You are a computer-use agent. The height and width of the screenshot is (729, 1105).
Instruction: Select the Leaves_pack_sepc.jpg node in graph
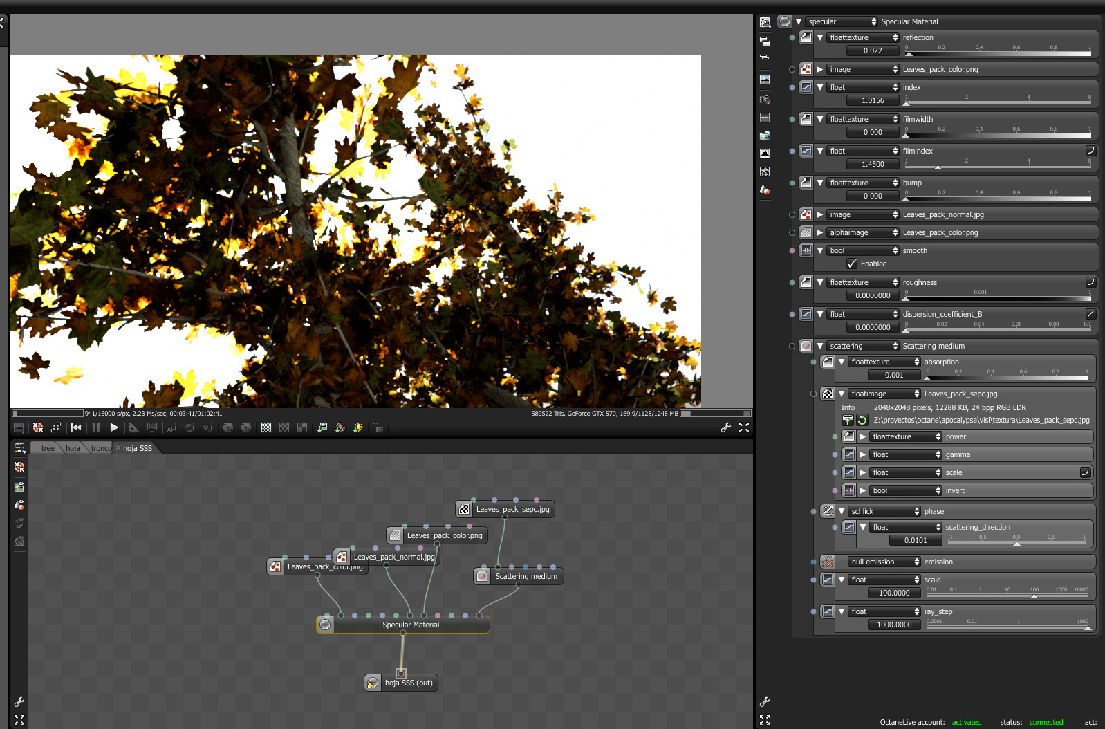click(x=505, y=509)
